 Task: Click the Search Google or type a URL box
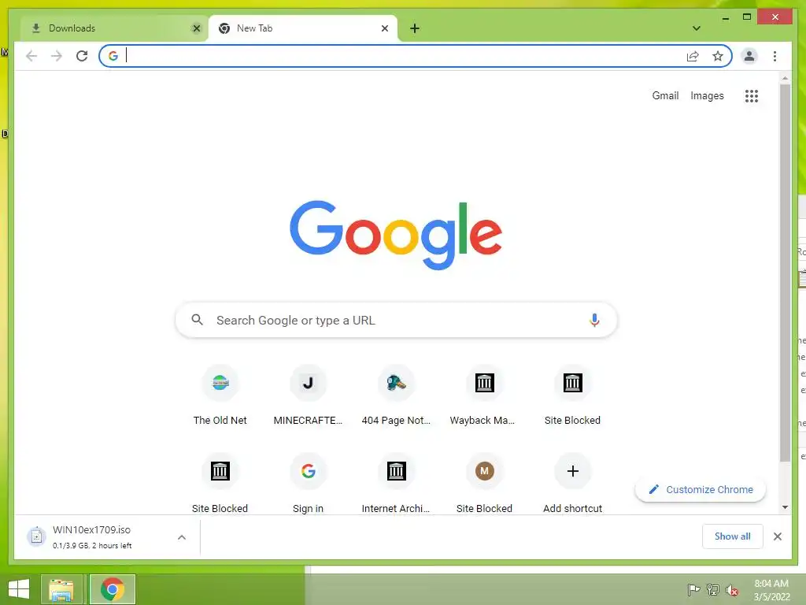[396, 320]
